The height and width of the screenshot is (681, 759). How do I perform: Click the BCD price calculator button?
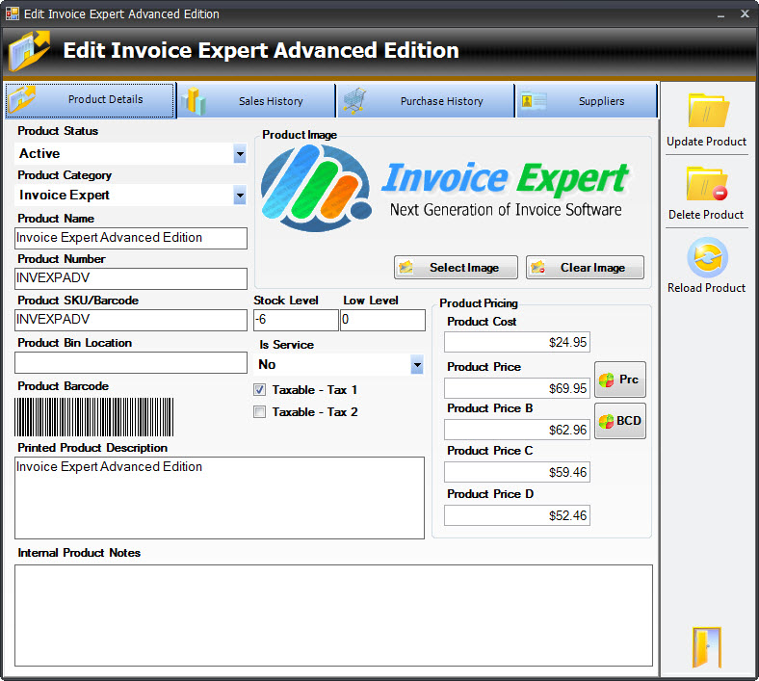click(619, 421)
